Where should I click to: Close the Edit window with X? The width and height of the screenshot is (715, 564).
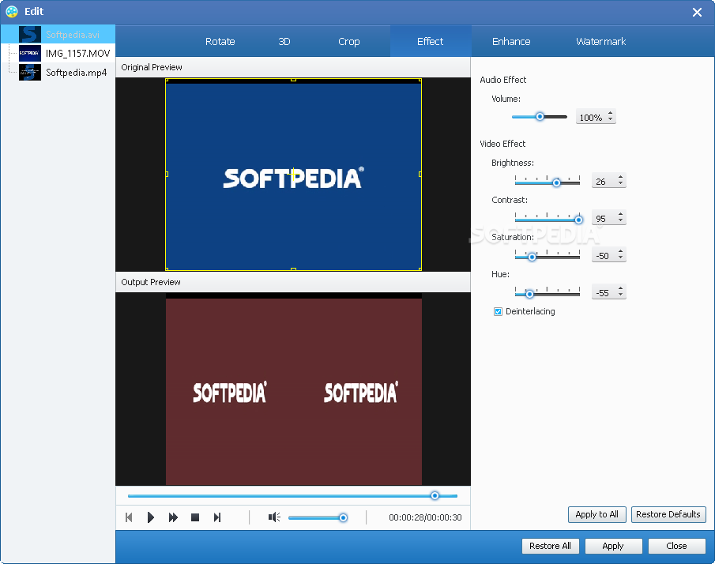[697, 13]
